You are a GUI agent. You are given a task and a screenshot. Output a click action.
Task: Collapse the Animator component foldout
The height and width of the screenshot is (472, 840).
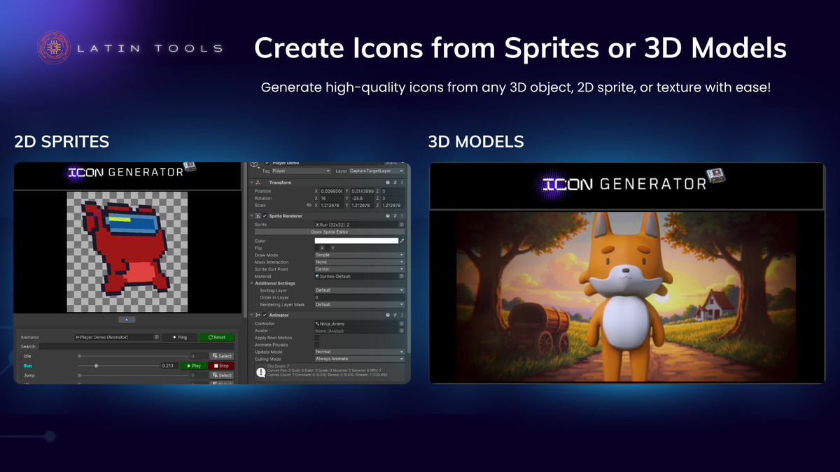point(251,315)
